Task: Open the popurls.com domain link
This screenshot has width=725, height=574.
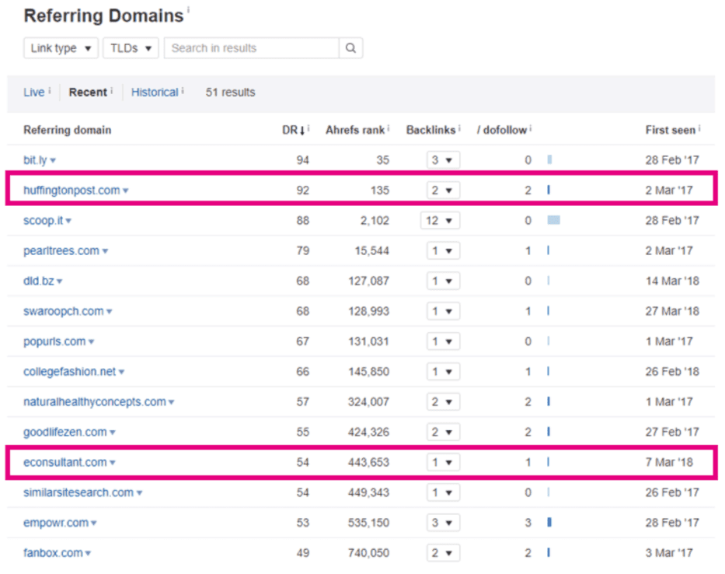Action: tap(54, 341)
